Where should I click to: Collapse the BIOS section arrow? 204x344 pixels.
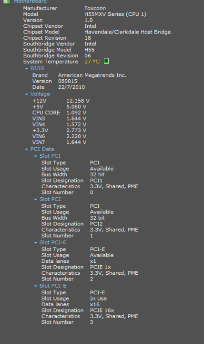[x=27, y=69]
